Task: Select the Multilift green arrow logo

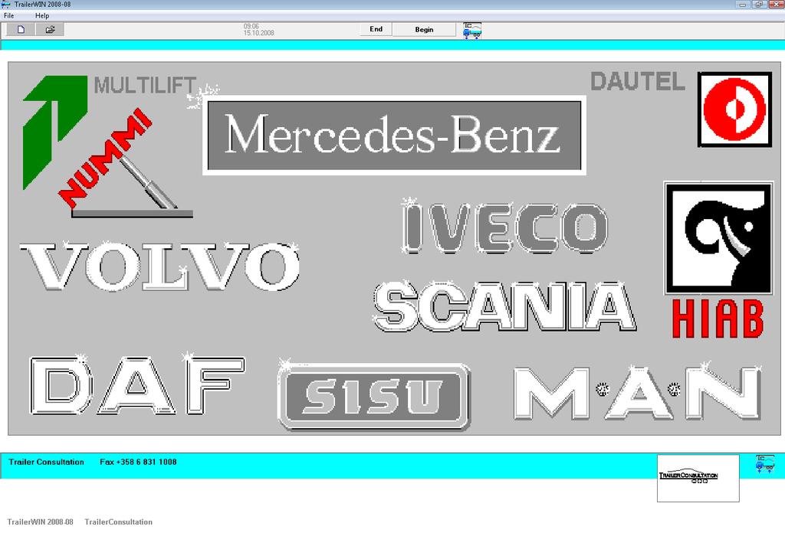Action: pos(55,132)
